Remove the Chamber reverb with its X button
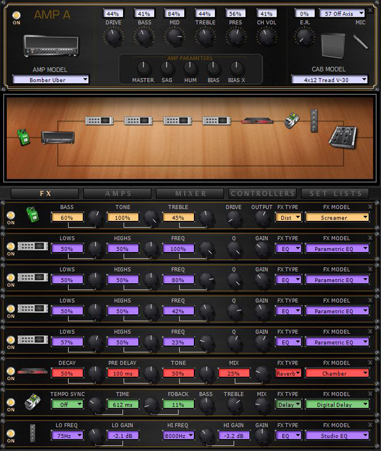Screen dimensions: 381x451 click(x=370, y=363)
